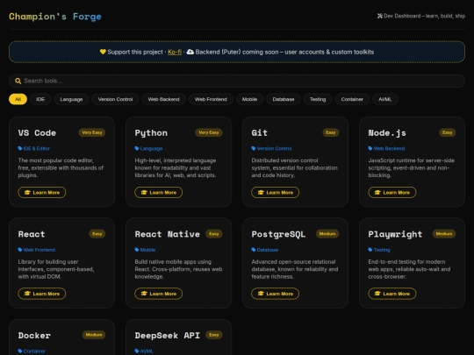Click the tag icon beside Playwright's Testing label
This screenshot has height=355, width=474.
[370, 250]
